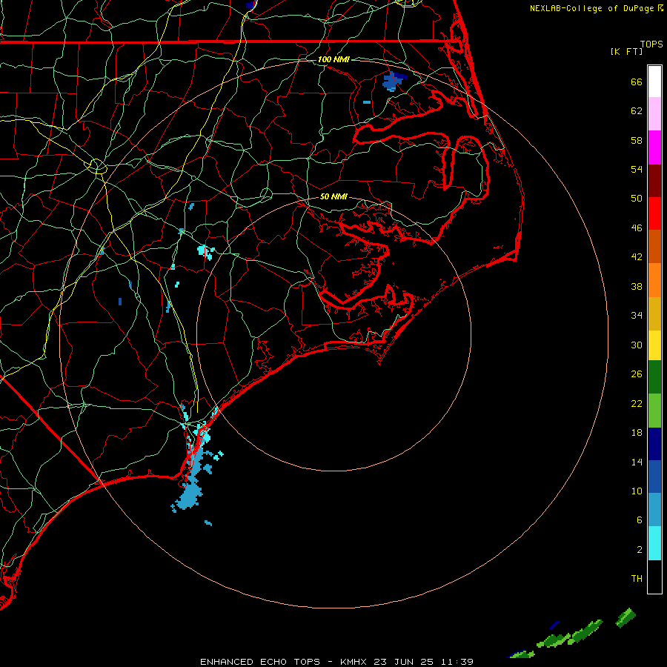Pick the orange 38 K FT legend swatch
This screenshot has height=667, width=667.
tap(654, 280)
